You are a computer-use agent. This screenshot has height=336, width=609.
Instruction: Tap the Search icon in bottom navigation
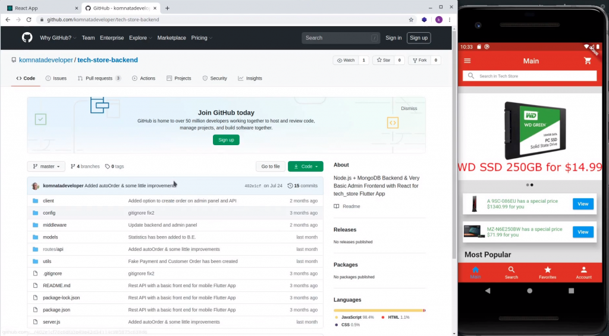511,272
